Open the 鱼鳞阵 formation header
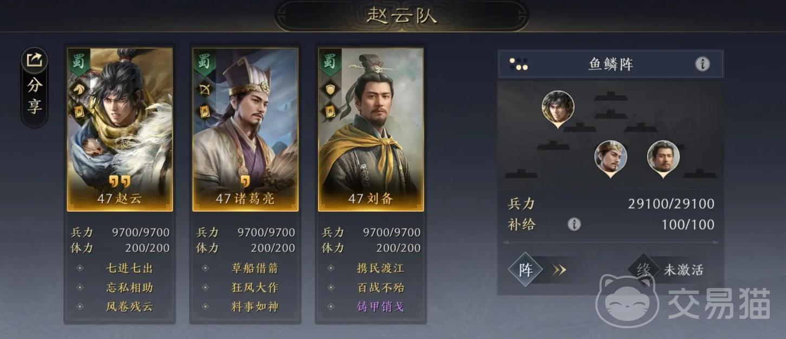The height and width of the screenshot is (339, 786). pyautogui.click(x=610, y=64)
